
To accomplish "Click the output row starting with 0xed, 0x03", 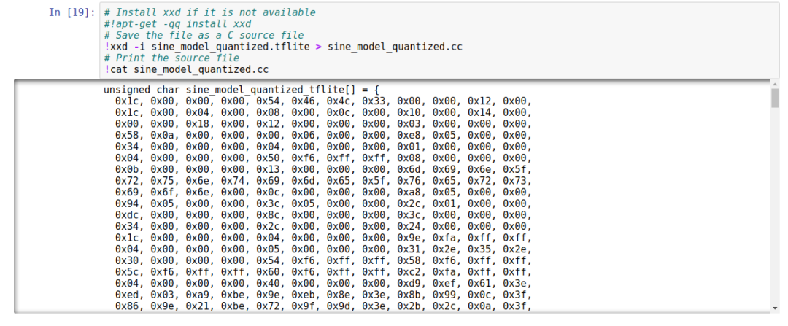I will (323, 295).
